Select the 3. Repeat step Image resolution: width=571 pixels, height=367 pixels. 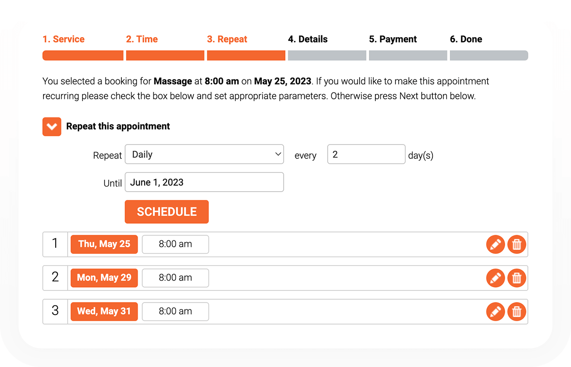(x=227, y=39)
